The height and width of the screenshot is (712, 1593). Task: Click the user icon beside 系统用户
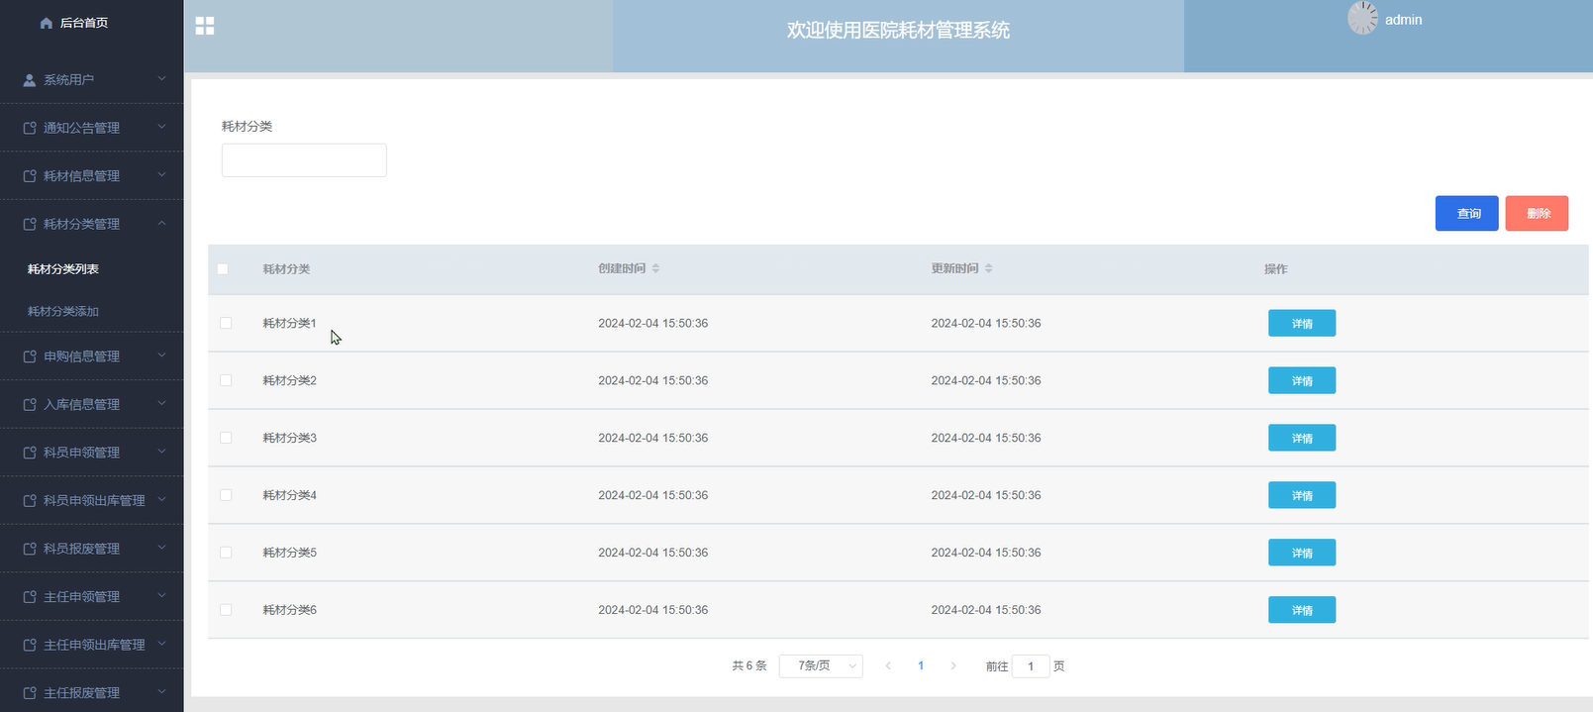[30, 80]
